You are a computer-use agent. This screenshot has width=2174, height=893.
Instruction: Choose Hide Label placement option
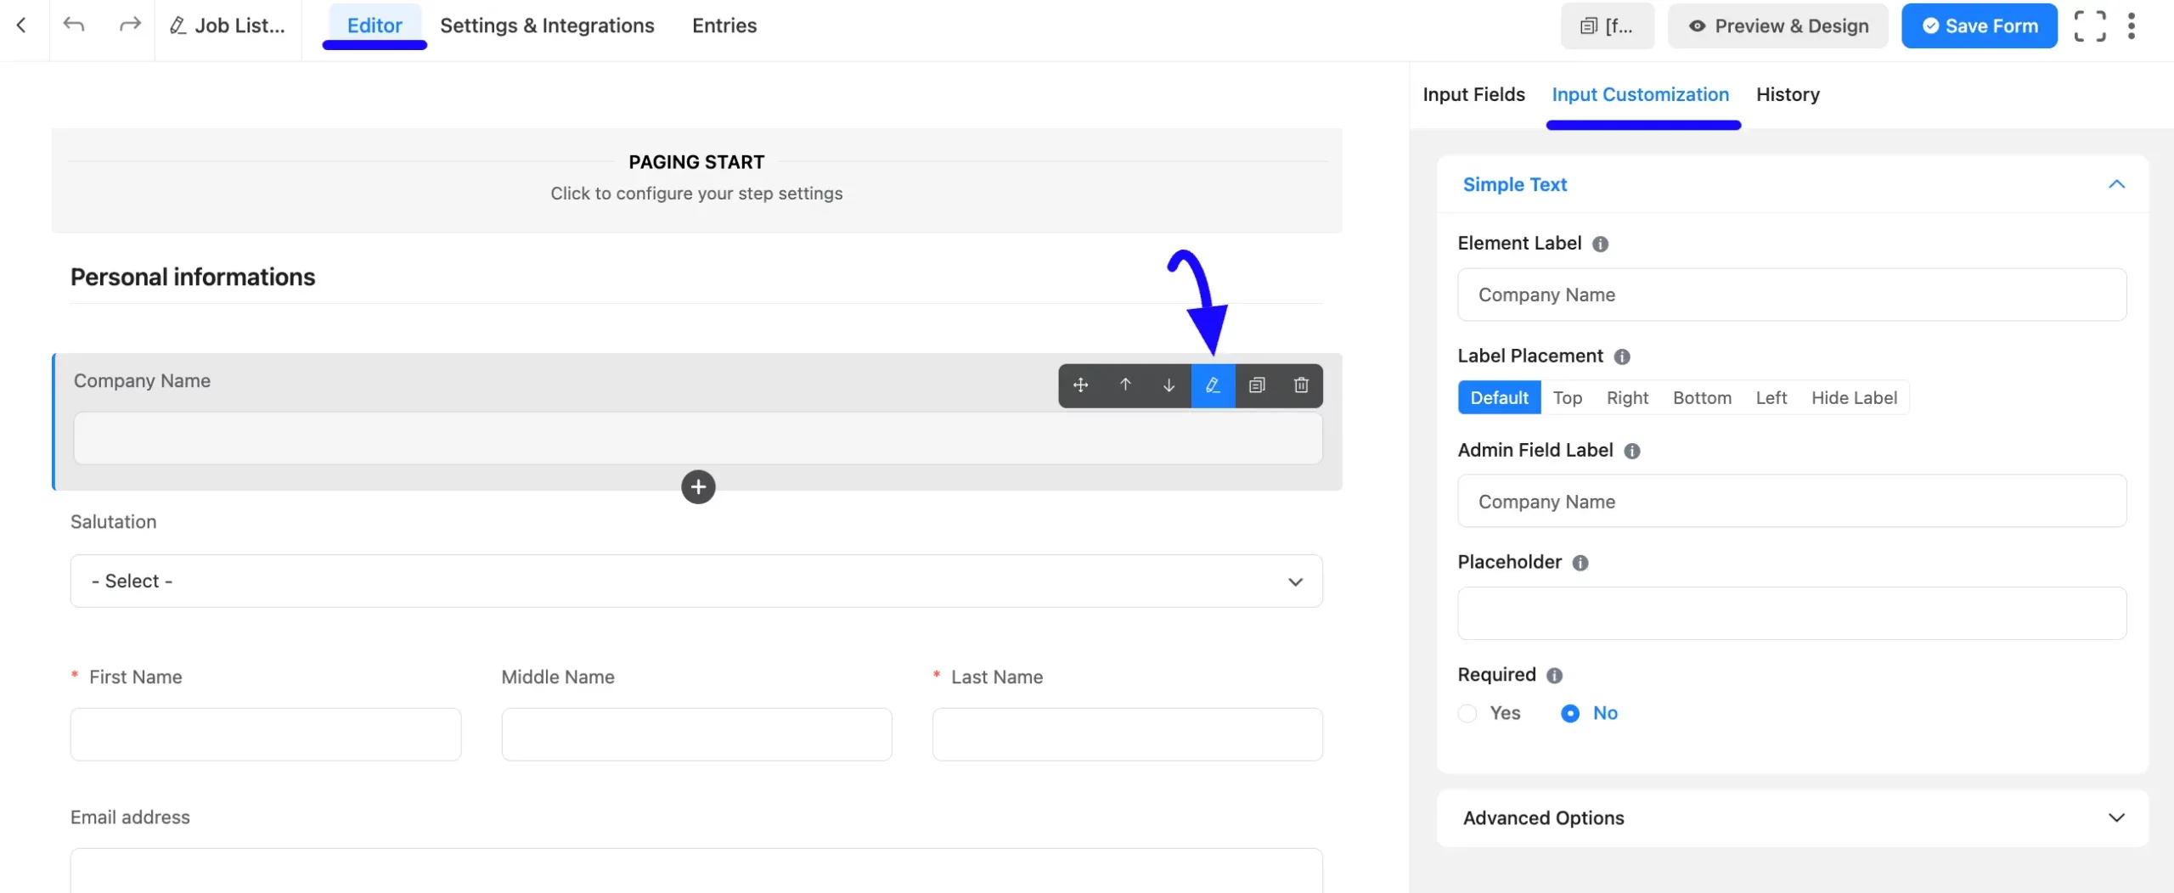[x=1854, y=398]
